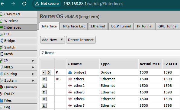Open the Mesh menu entry
This screenshot has width=180, height=110.
(x=18, y=54)
